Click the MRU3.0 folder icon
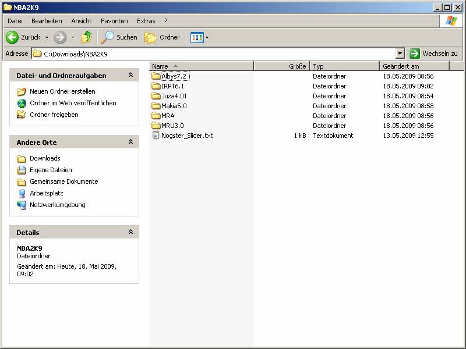Viewport: 466px width, 349px height. (x=156, y=126)
